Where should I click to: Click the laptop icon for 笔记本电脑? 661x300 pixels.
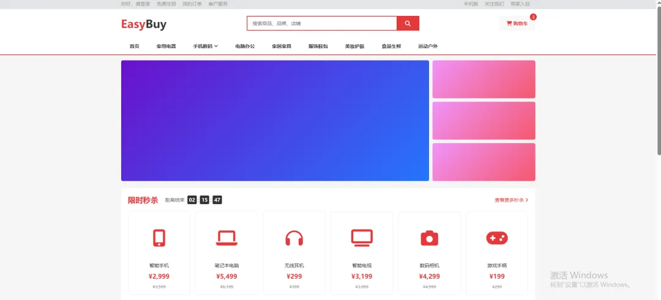coord(227,238)
